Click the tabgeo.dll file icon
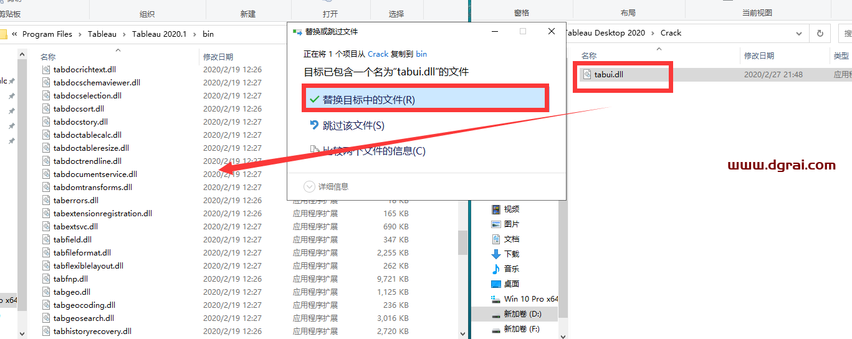Screen dimensions: 852x339 tap(46, 292)
